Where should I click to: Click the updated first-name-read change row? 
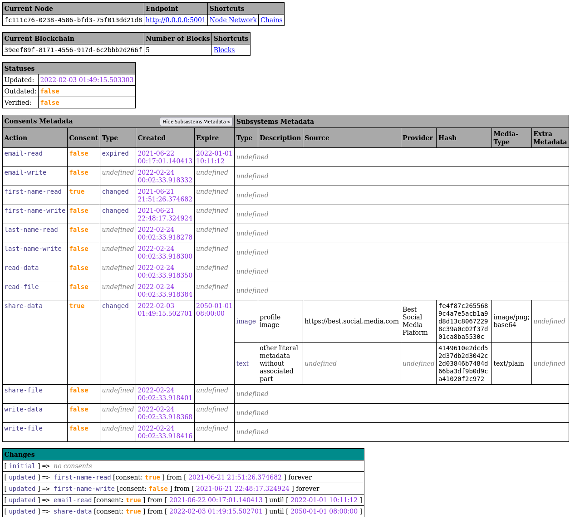pyautogui.click(x=183, y=477)
